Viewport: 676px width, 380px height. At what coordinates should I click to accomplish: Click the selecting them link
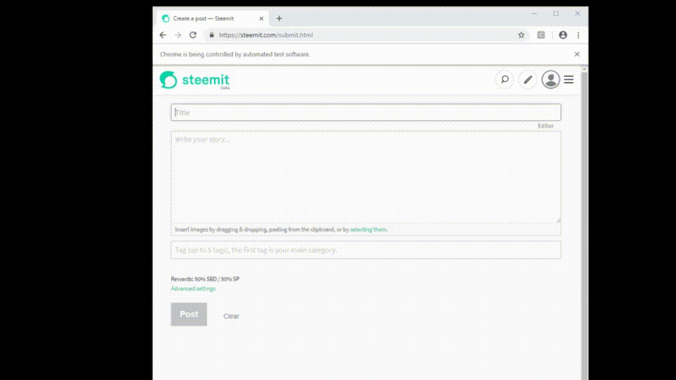[368, 230]
